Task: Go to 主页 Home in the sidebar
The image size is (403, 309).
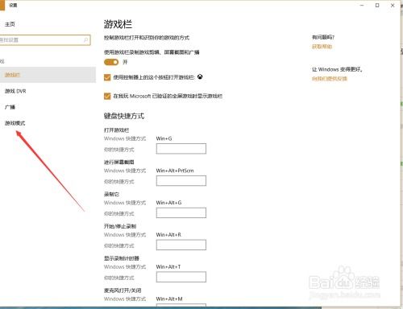Action: [10, 24]
